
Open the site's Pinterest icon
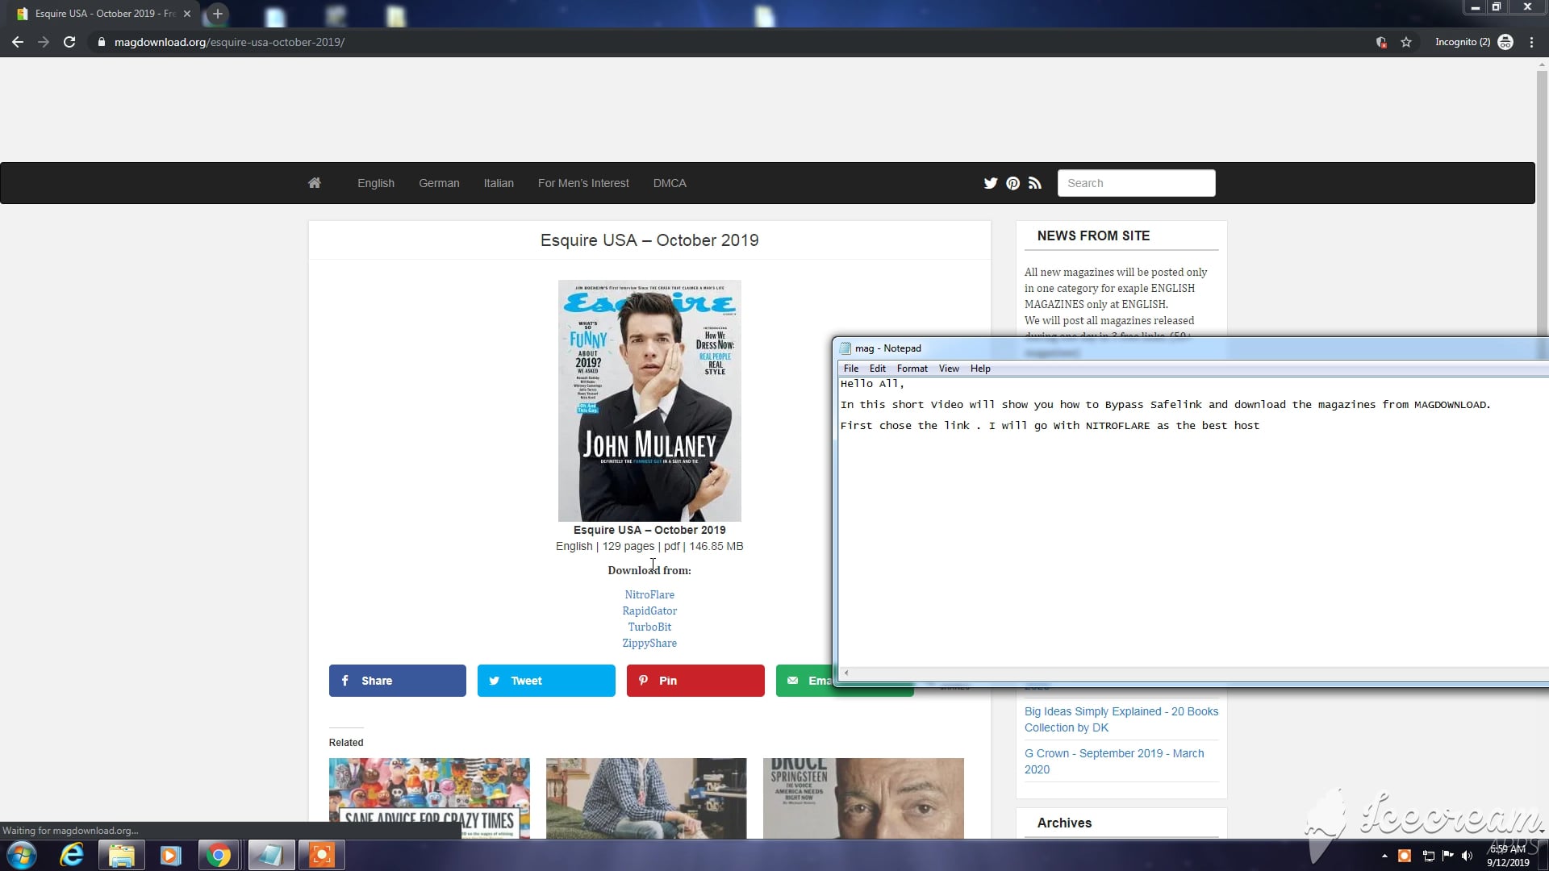tap(1012, 183)
